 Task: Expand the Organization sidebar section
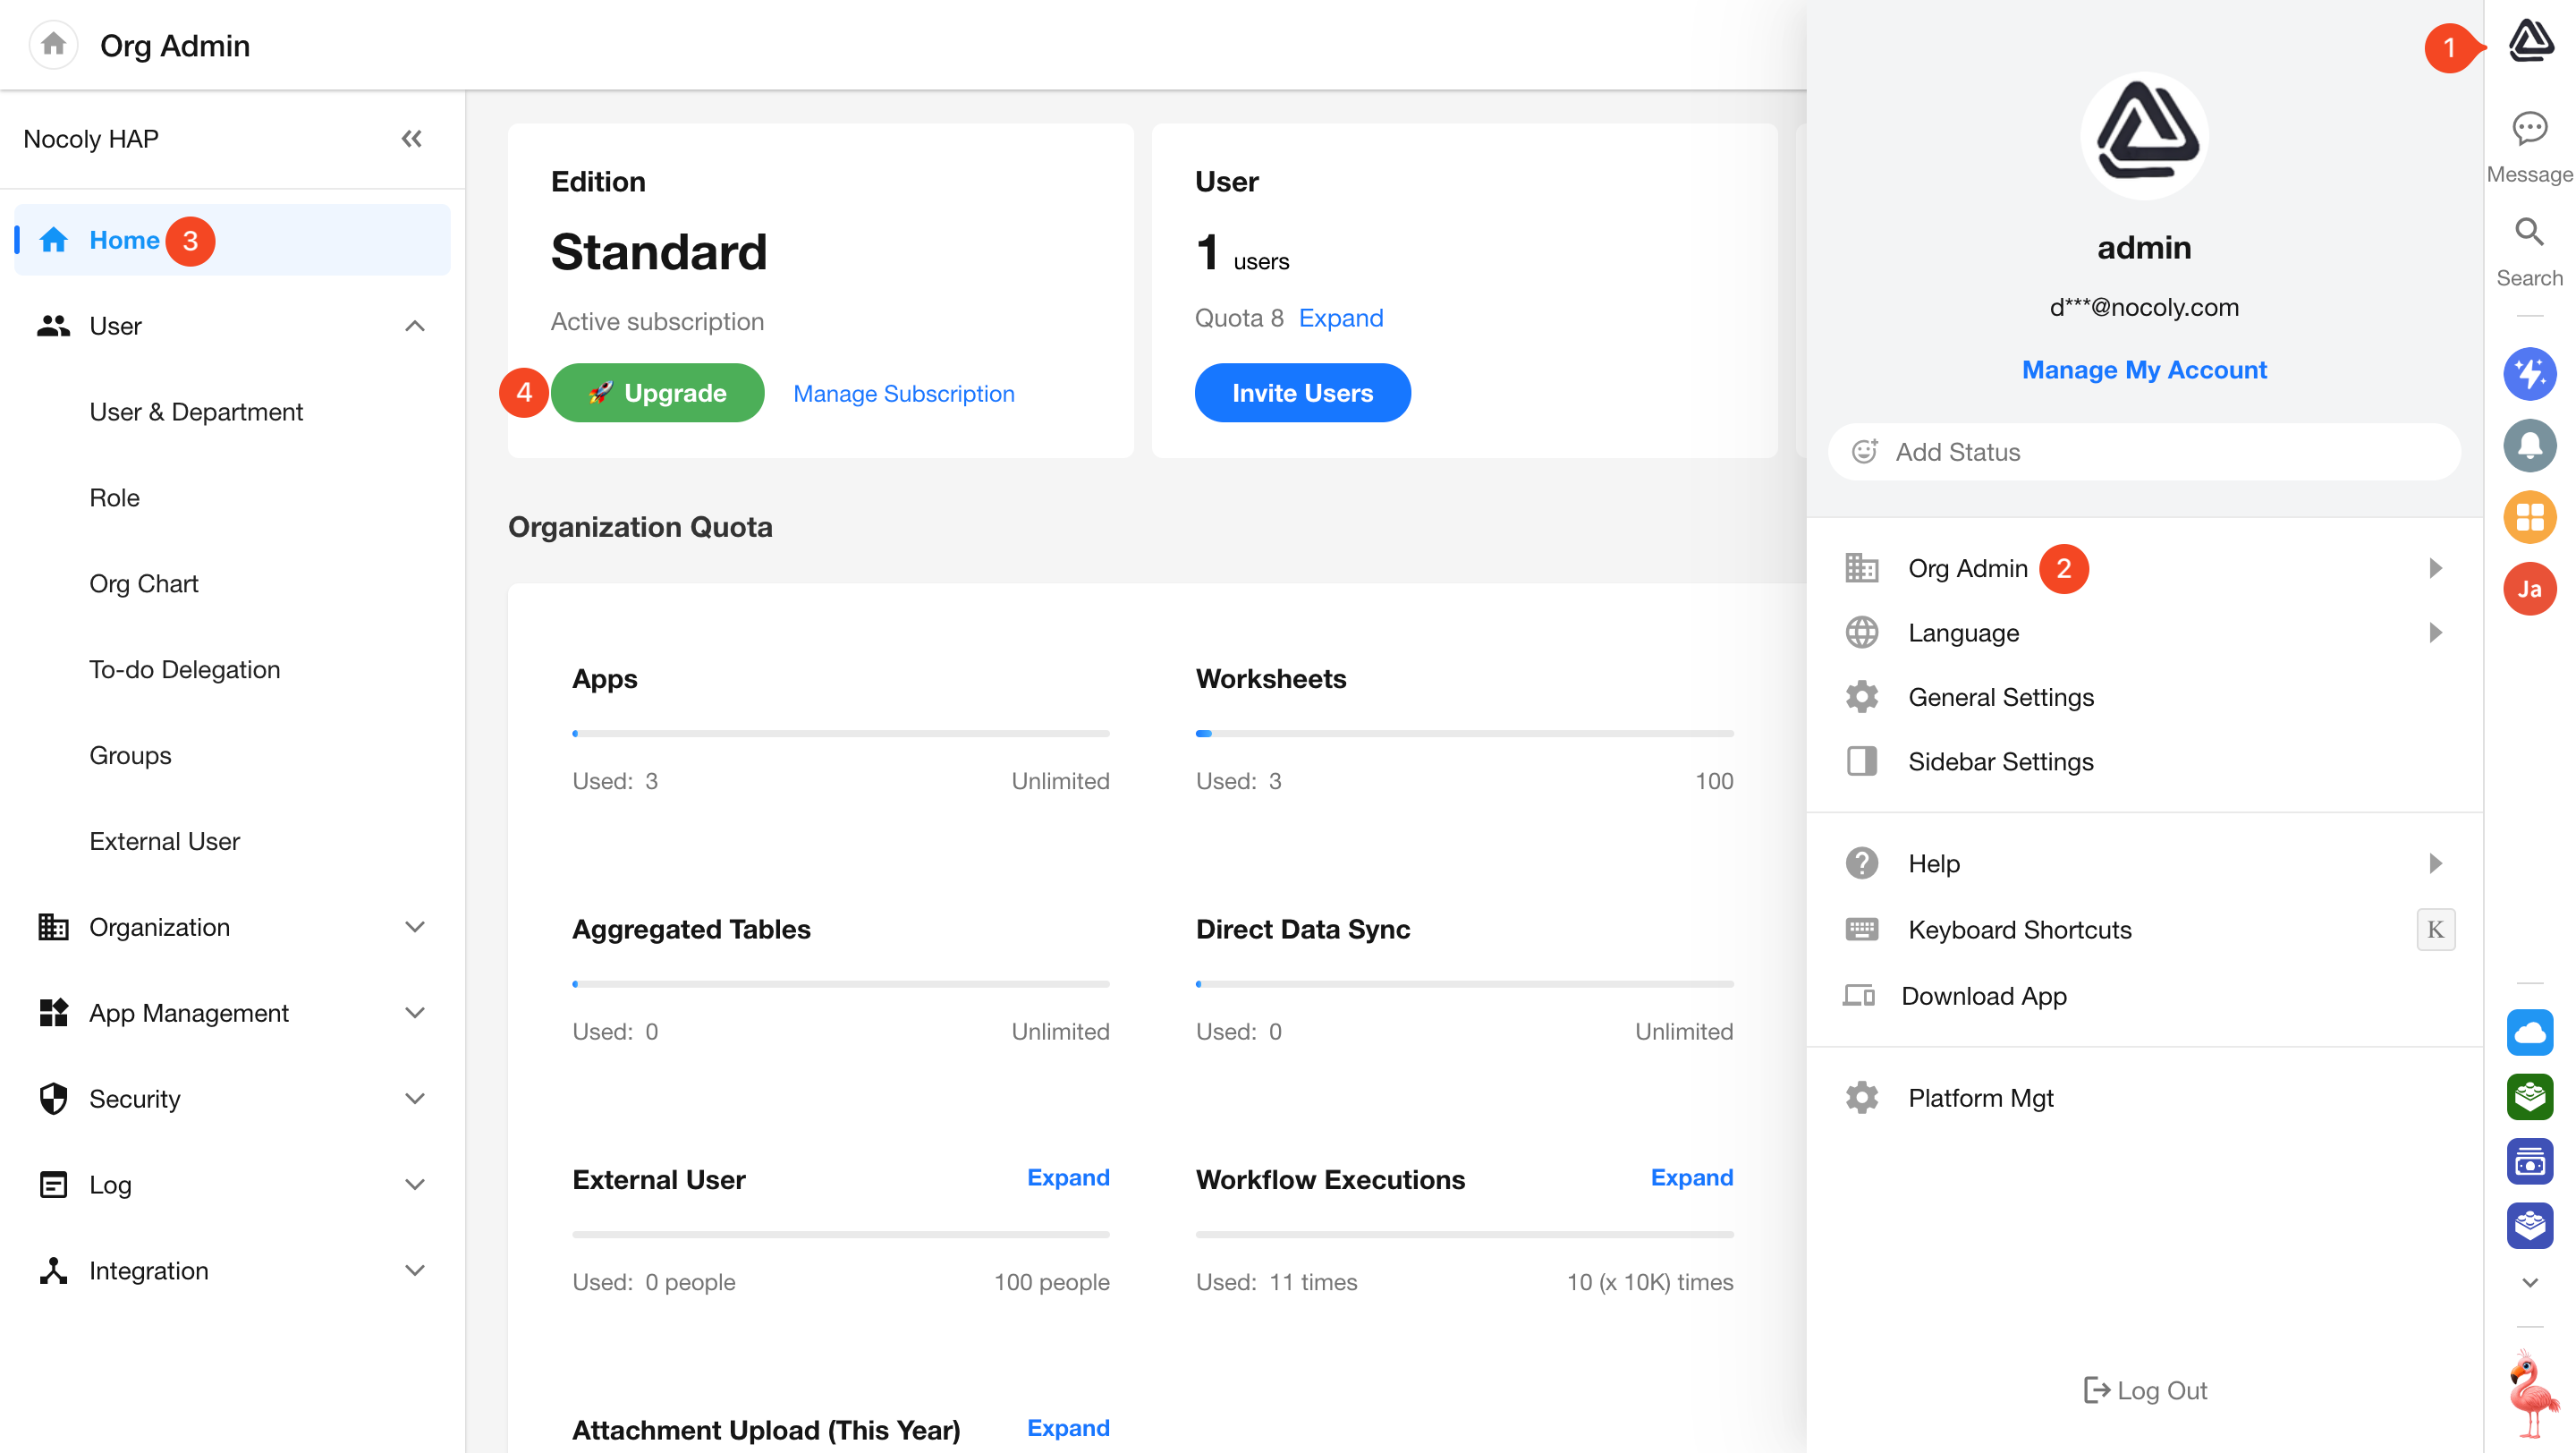(x=414, y=927)
